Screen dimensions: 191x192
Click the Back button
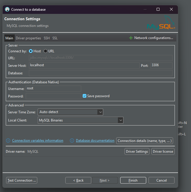[x=78, y=180]
